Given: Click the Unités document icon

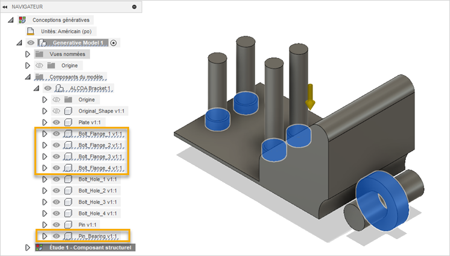Looking at the screenshot, I should [30, 31].
